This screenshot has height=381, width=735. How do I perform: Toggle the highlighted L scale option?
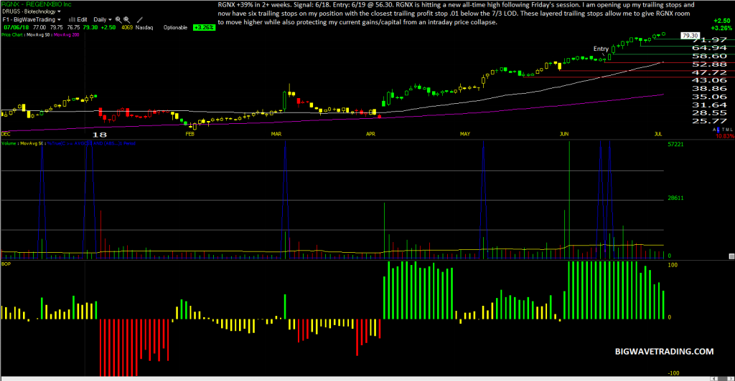coord(718,130)
